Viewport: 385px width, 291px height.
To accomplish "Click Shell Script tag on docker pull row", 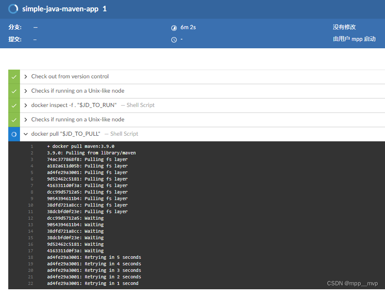I will click(124, 134).
